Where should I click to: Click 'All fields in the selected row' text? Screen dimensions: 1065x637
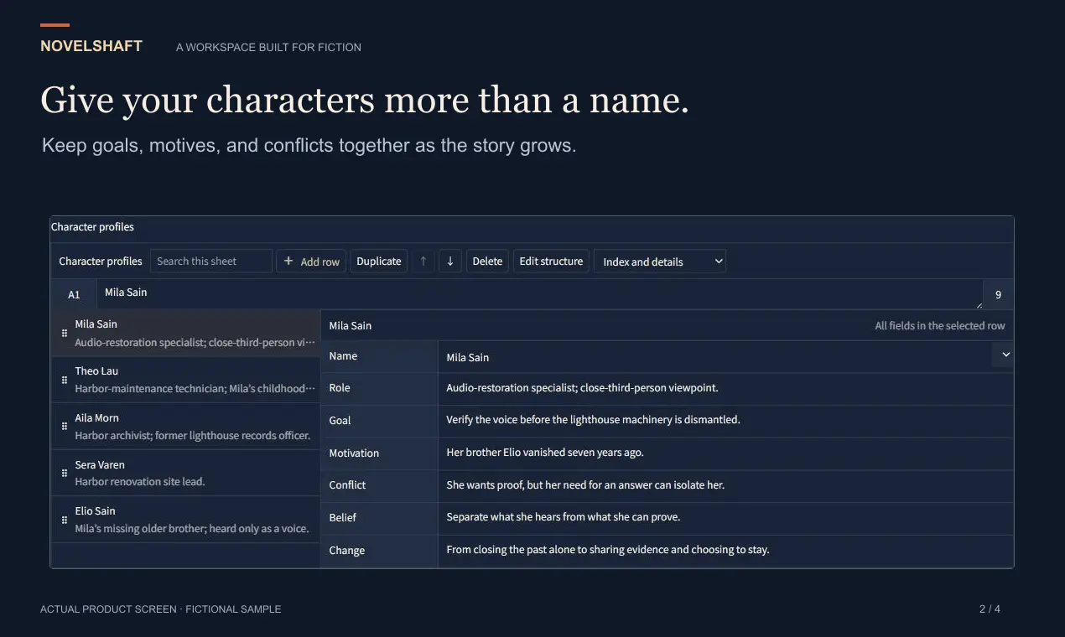[x=940, y=326]
